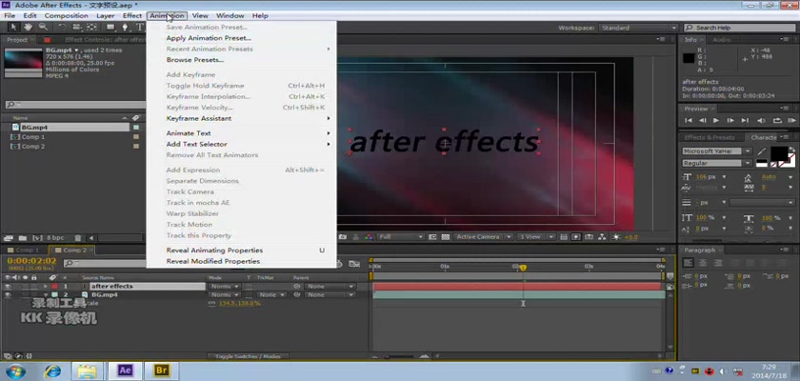The image size is (800, 381).
Task: Select left align text in Paragraph panel
Action: point(689,263)
